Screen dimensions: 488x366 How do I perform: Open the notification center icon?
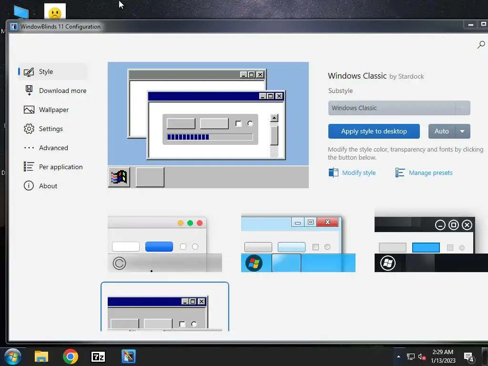(x=469, y=357)
